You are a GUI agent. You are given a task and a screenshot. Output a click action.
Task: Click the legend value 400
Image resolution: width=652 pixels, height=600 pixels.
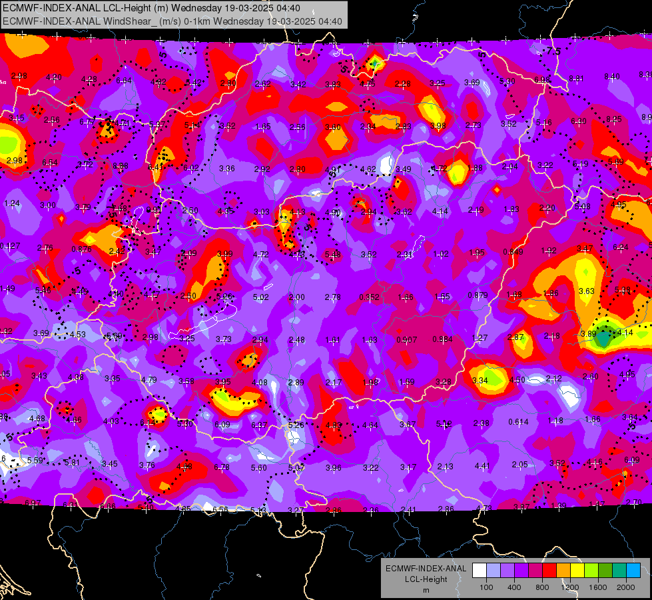(514, 587)
